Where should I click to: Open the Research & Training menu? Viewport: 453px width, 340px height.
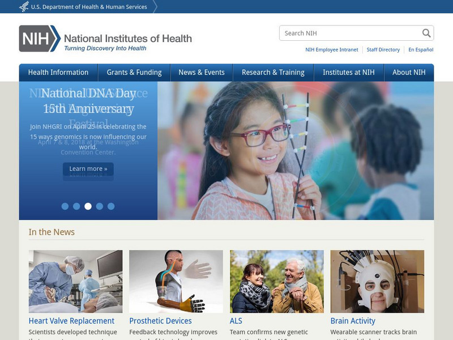tap(273, 73)
